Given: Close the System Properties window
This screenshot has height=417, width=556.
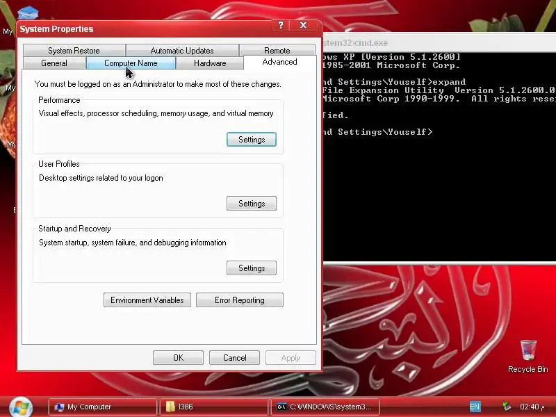Looking at the screenshot, I should (304, 25).
